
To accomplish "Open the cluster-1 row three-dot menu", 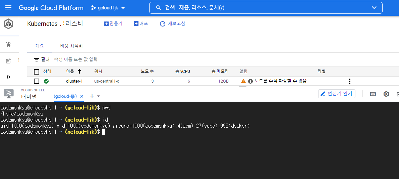I will click(350, 81).
